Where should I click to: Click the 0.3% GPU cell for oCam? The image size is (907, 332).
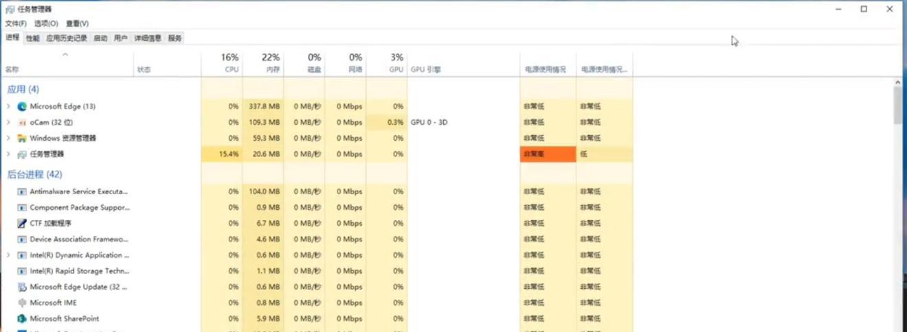tap(387, 122)
